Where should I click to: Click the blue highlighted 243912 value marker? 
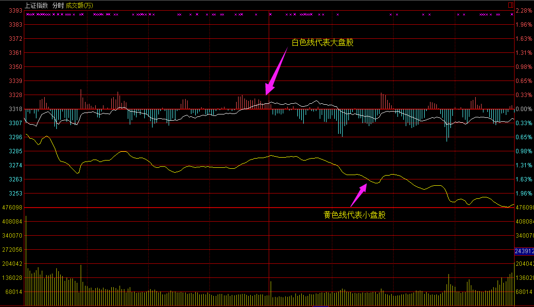coord(524,251)
